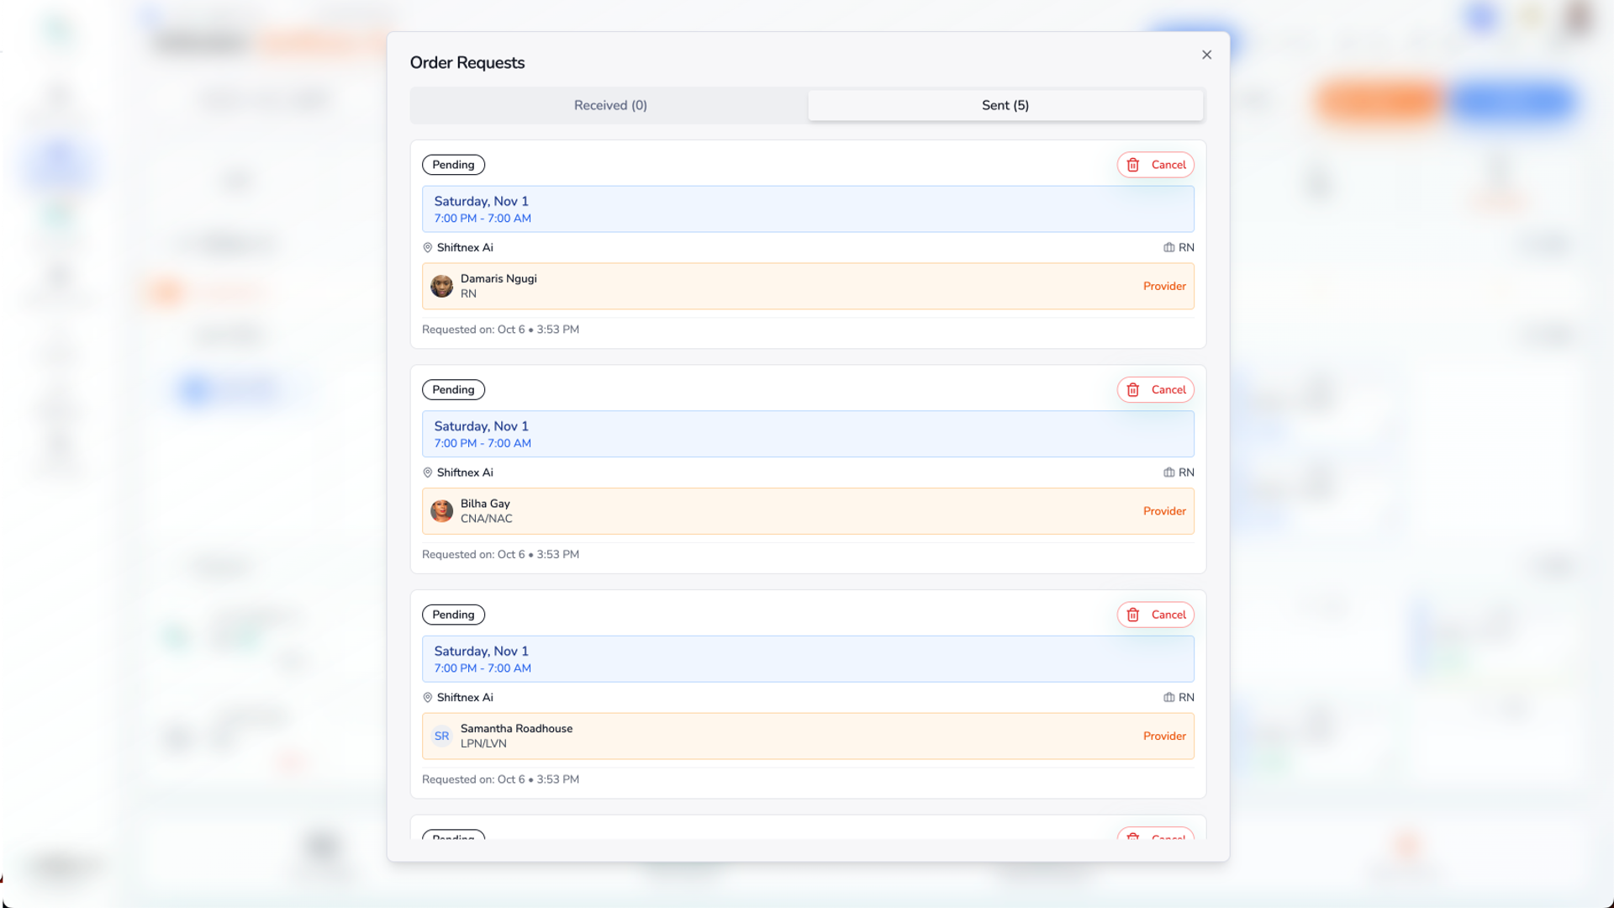Click Provider label on Bilha Gay row
This screenshot has height=908, width=1614.
click(x=1164, y=511)
